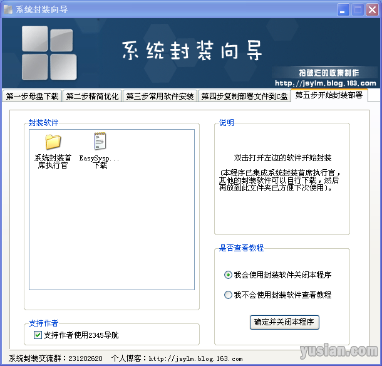The image size is (382, 366).
Task: Click the four-square logo in the banner
Action: tap(49, 53)
